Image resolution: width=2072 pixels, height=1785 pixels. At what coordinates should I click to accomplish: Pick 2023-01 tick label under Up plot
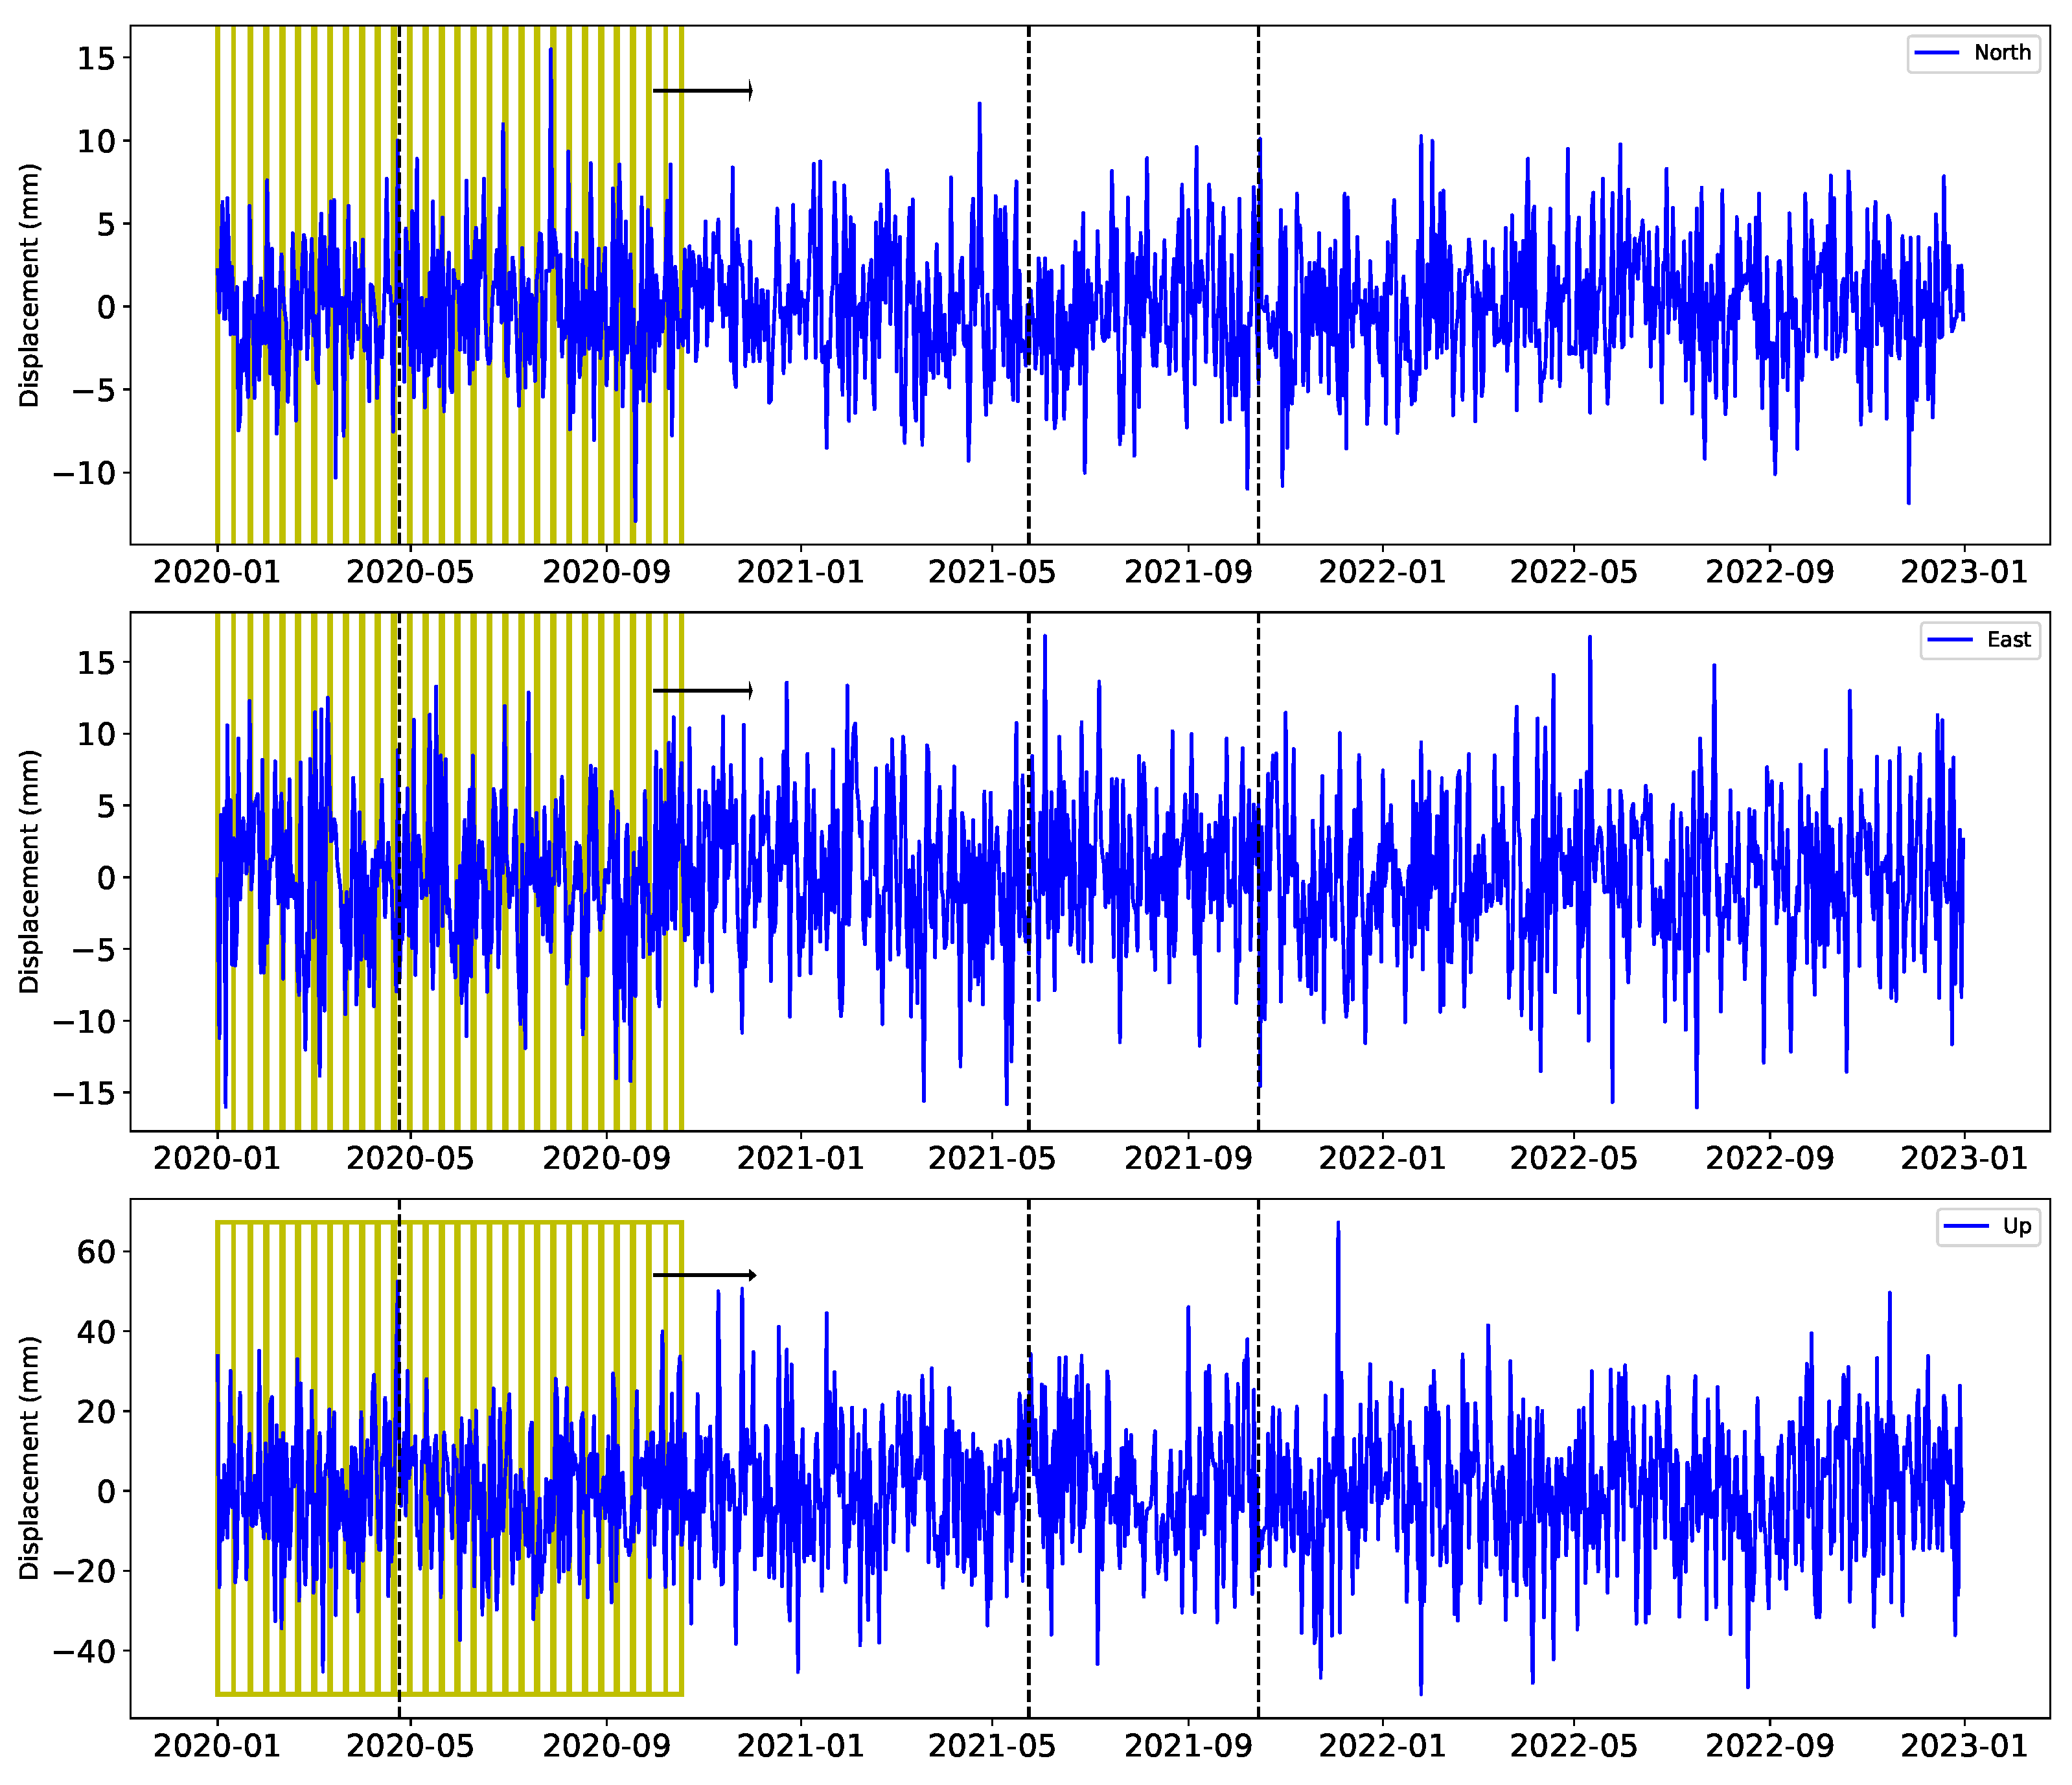point(1964,1745)
